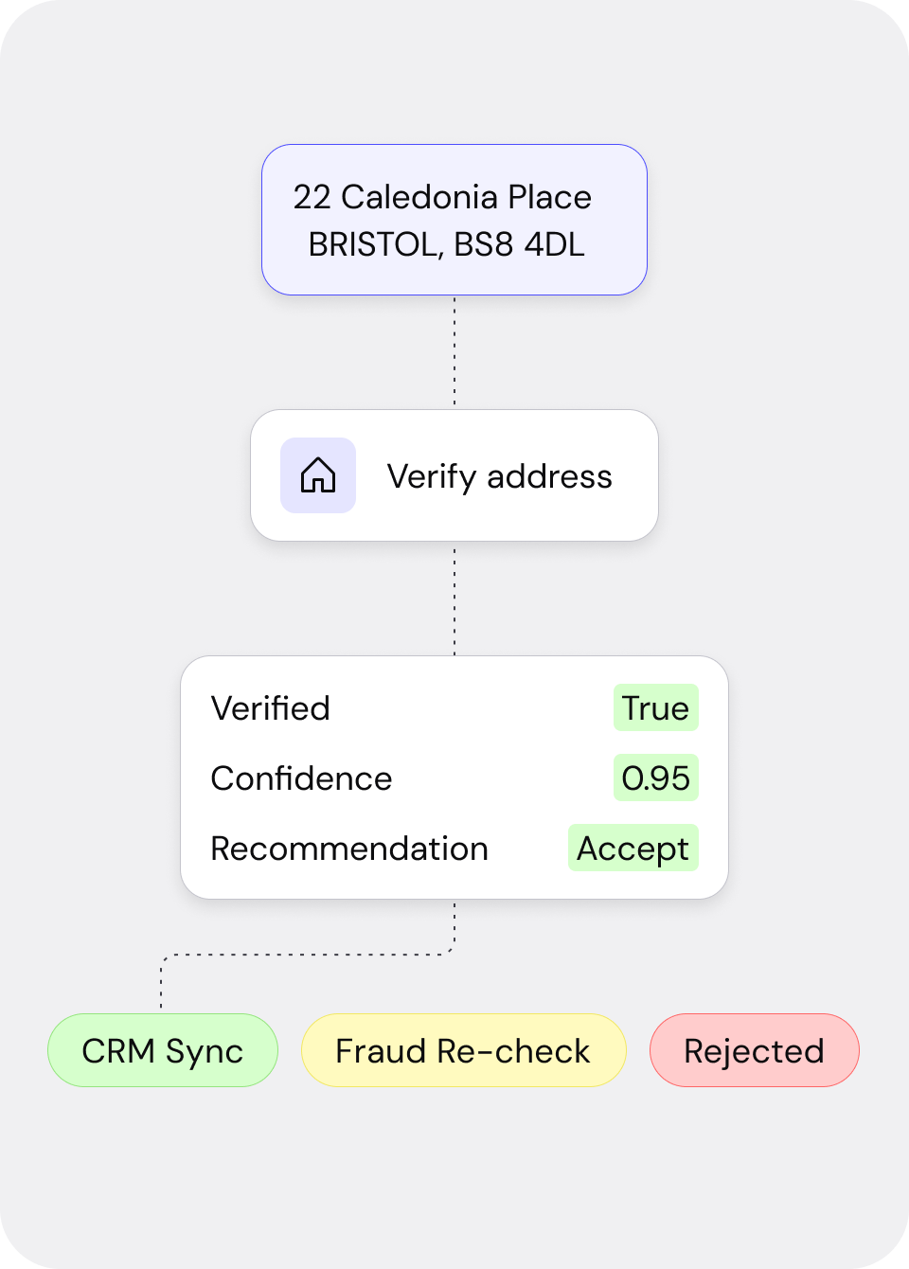Screen dimensions: 909x1269
Task: Open the 22 Caledonia Place address card
Action: click(454, 220)
